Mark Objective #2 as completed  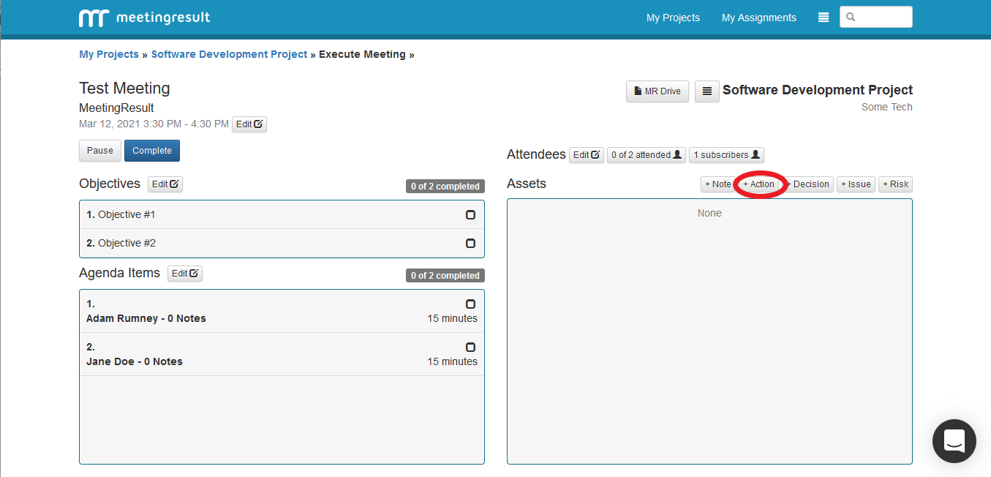(470, 244)
